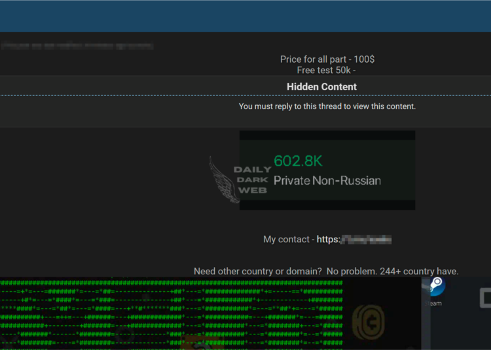The image size is (491, 350).
Task: Click the wing logo in the watermark
Action: point(221,178)
